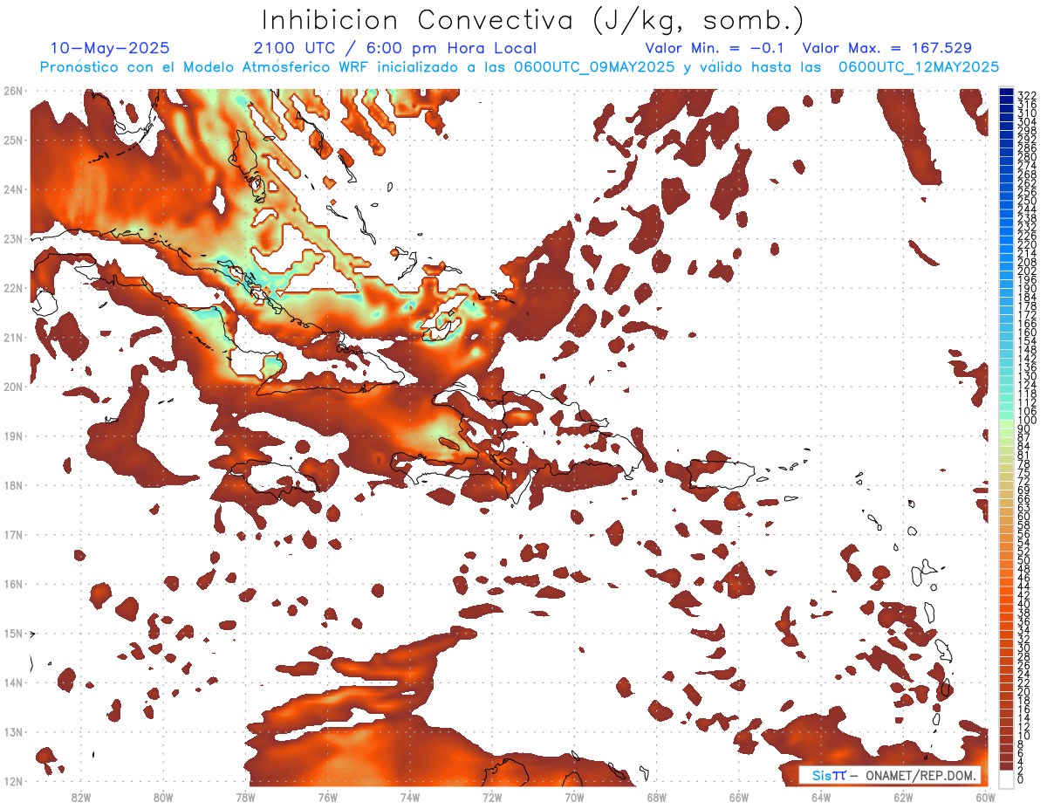Click the '20N' latitude label
The image size is (1047, 809).
tap(13, 387)
